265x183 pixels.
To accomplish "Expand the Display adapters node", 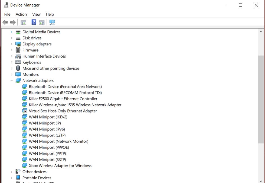I will tap(11, 44).
